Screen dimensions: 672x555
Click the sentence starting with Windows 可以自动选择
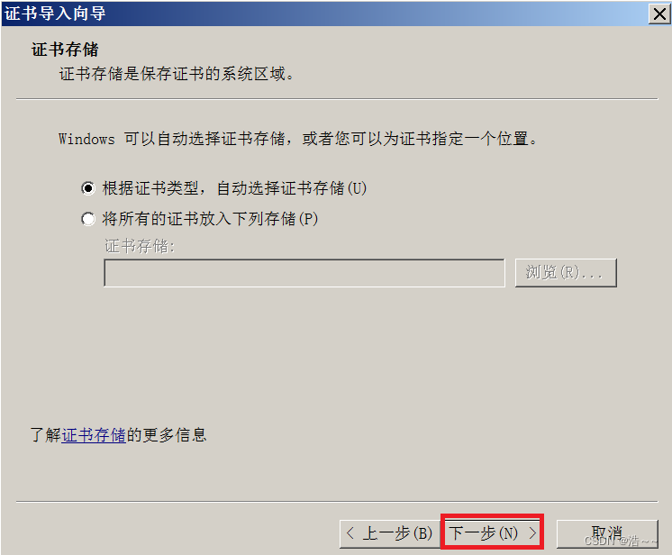[x=298, y=139]
